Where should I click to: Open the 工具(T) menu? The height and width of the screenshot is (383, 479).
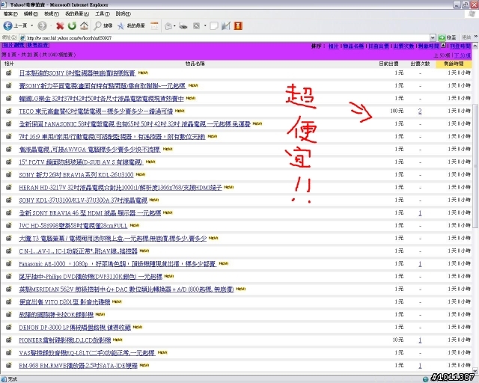[x=103, y=13]
